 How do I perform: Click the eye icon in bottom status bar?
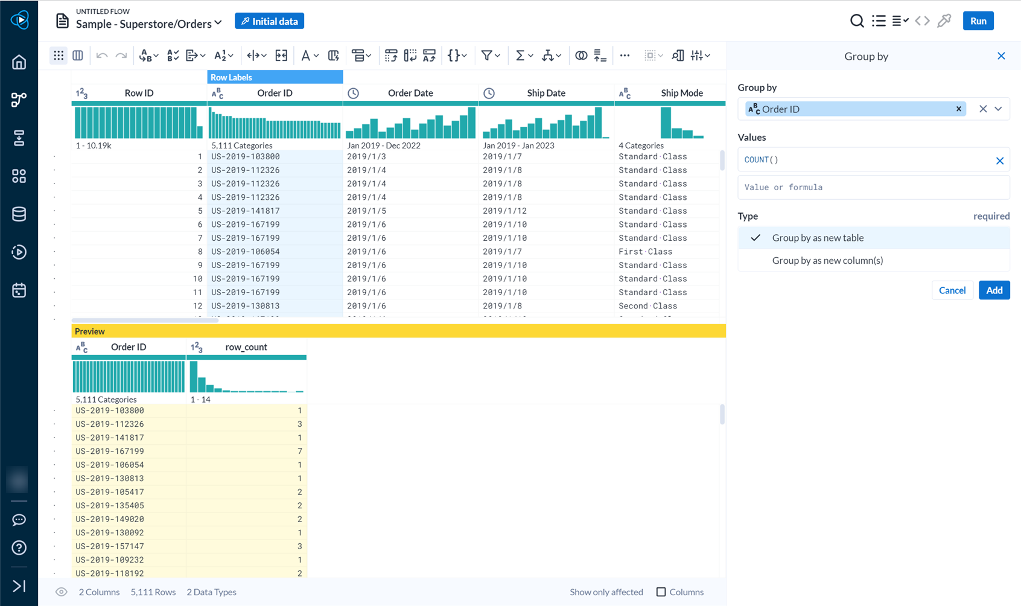point(61,592)
